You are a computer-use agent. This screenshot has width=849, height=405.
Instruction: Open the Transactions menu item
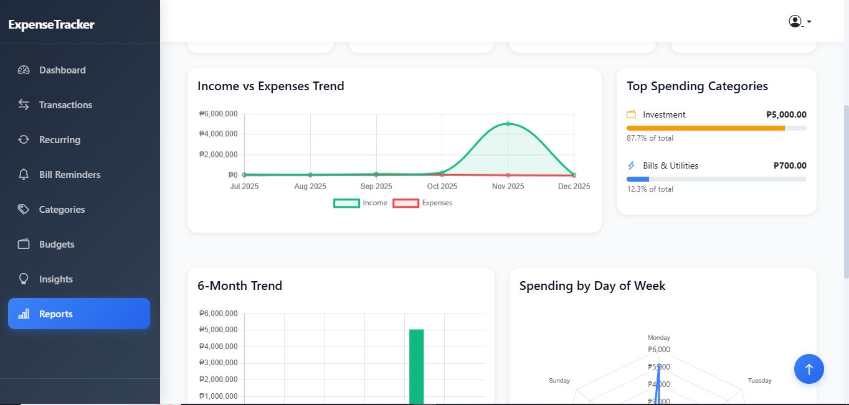point(65,105)
